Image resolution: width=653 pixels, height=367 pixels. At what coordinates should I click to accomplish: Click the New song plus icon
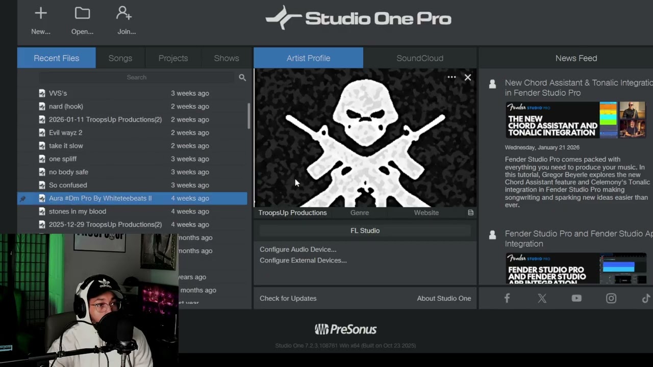tap(41, 13)
